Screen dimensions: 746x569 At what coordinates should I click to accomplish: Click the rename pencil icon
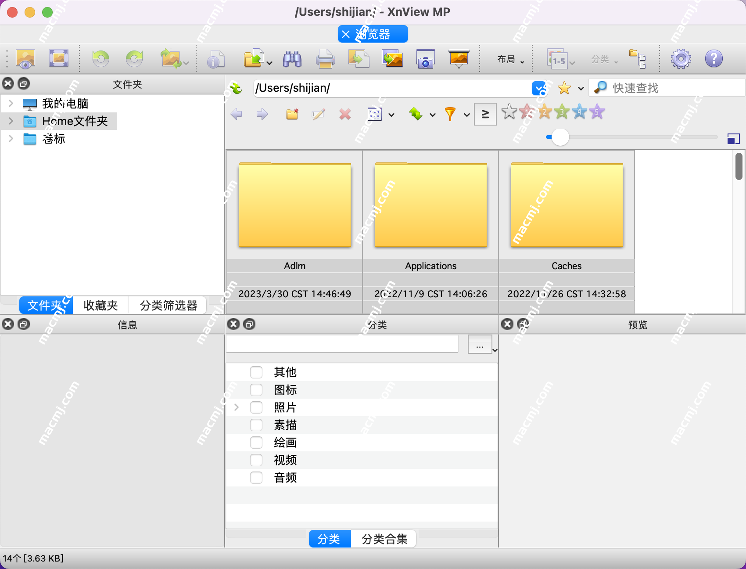[x=318, y=114]
